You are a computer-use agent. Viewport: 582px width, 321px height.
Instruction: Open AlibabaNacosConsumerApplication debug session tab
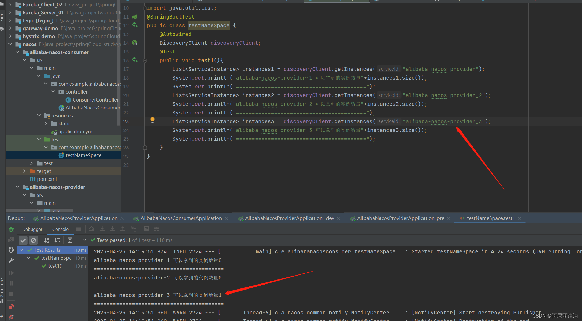tap(181, 218)
